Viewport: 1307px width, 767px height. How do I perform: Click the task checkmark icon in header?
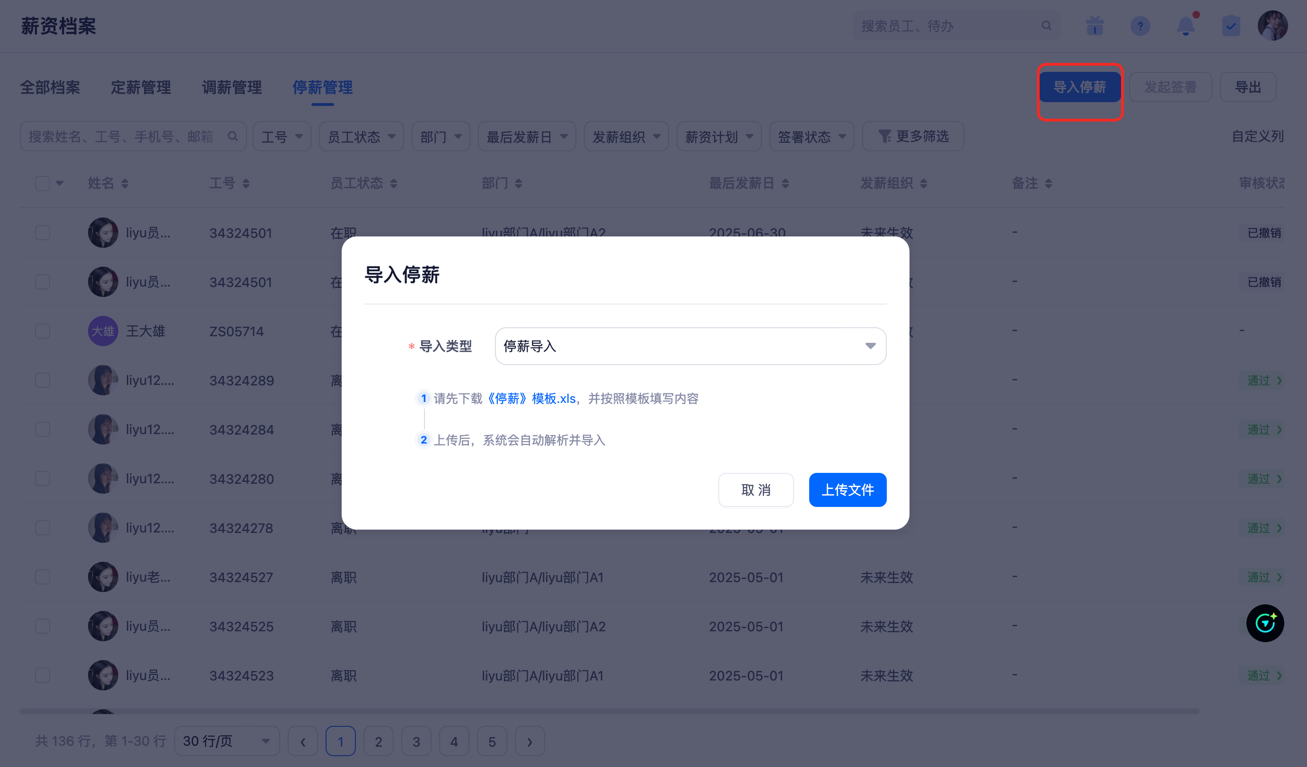tap(1231, 26)
